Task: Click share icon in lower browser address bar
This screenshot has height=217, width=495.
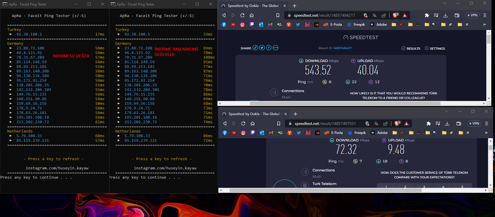Action: (386, 124)
